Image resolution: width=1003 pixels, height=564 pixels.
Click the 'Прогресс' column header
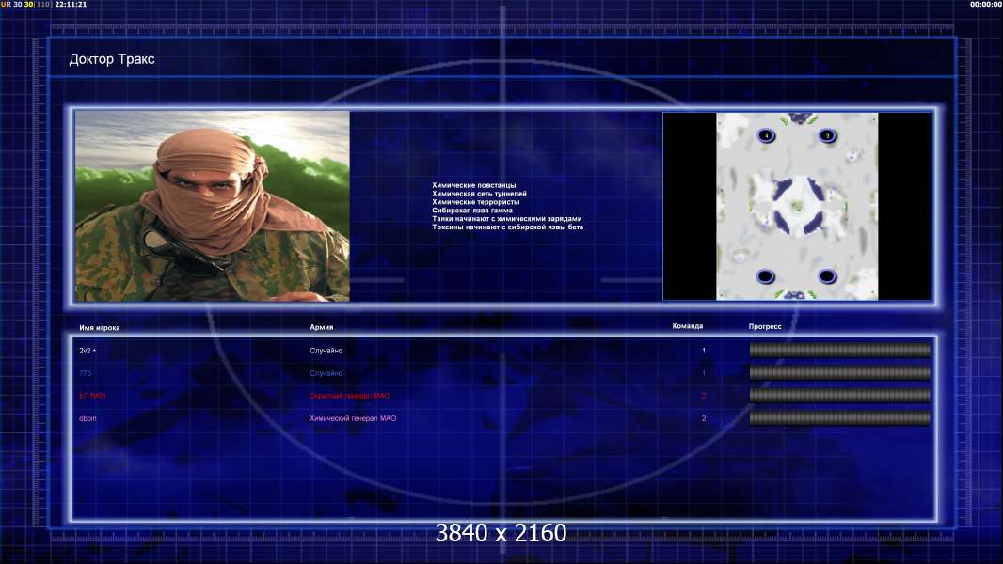click(765, 326)
